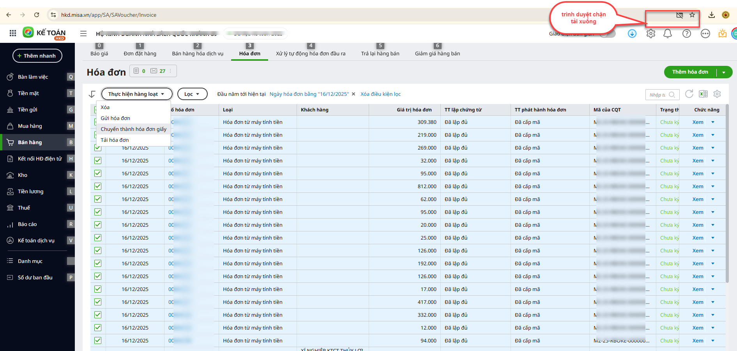This screenshot has width=737, height=351.
Task: Uncheck the invoice row valued 417.000
Action: pyautogui.click(x=98, y=302)
